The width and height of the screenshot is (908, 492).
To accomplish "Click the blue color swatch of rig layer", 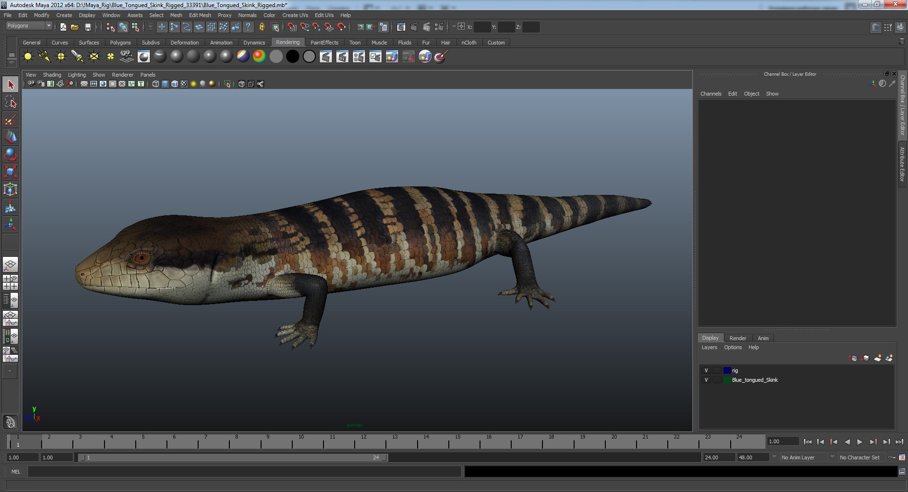I will 727,370.
